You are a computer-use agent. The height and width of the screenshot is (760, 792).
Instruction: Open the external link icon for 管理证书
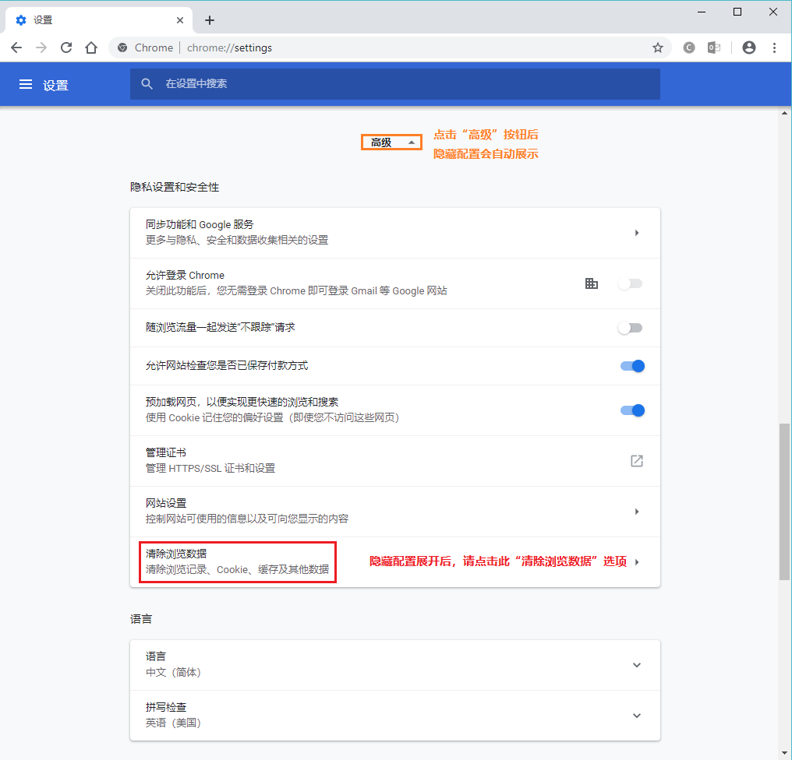pos(636,461)
